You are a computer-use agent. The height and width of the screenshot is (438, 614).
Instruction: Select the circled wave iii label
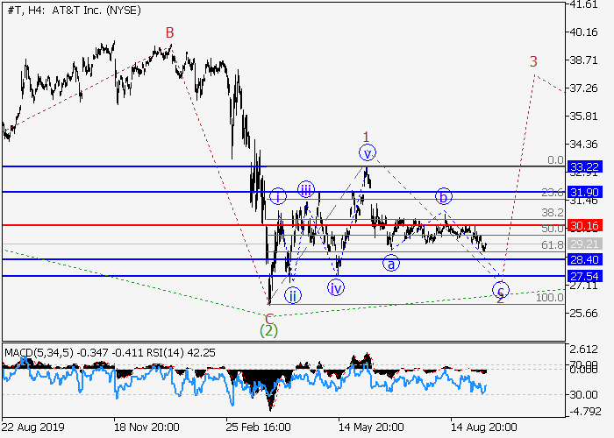click(x=305, y=190)
